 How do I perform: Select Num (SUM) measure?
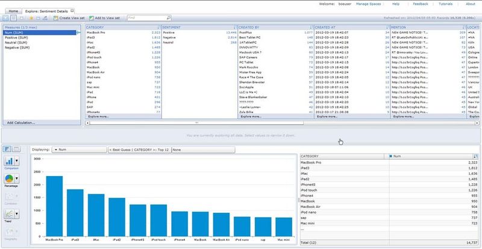(x=40, y=33)
